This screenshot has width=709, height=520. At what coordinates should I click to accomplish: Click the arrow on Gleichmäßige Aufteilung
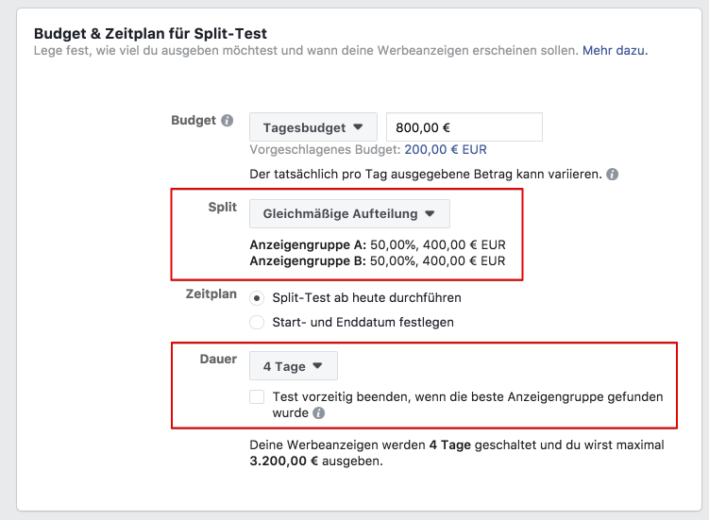[430, 214]
